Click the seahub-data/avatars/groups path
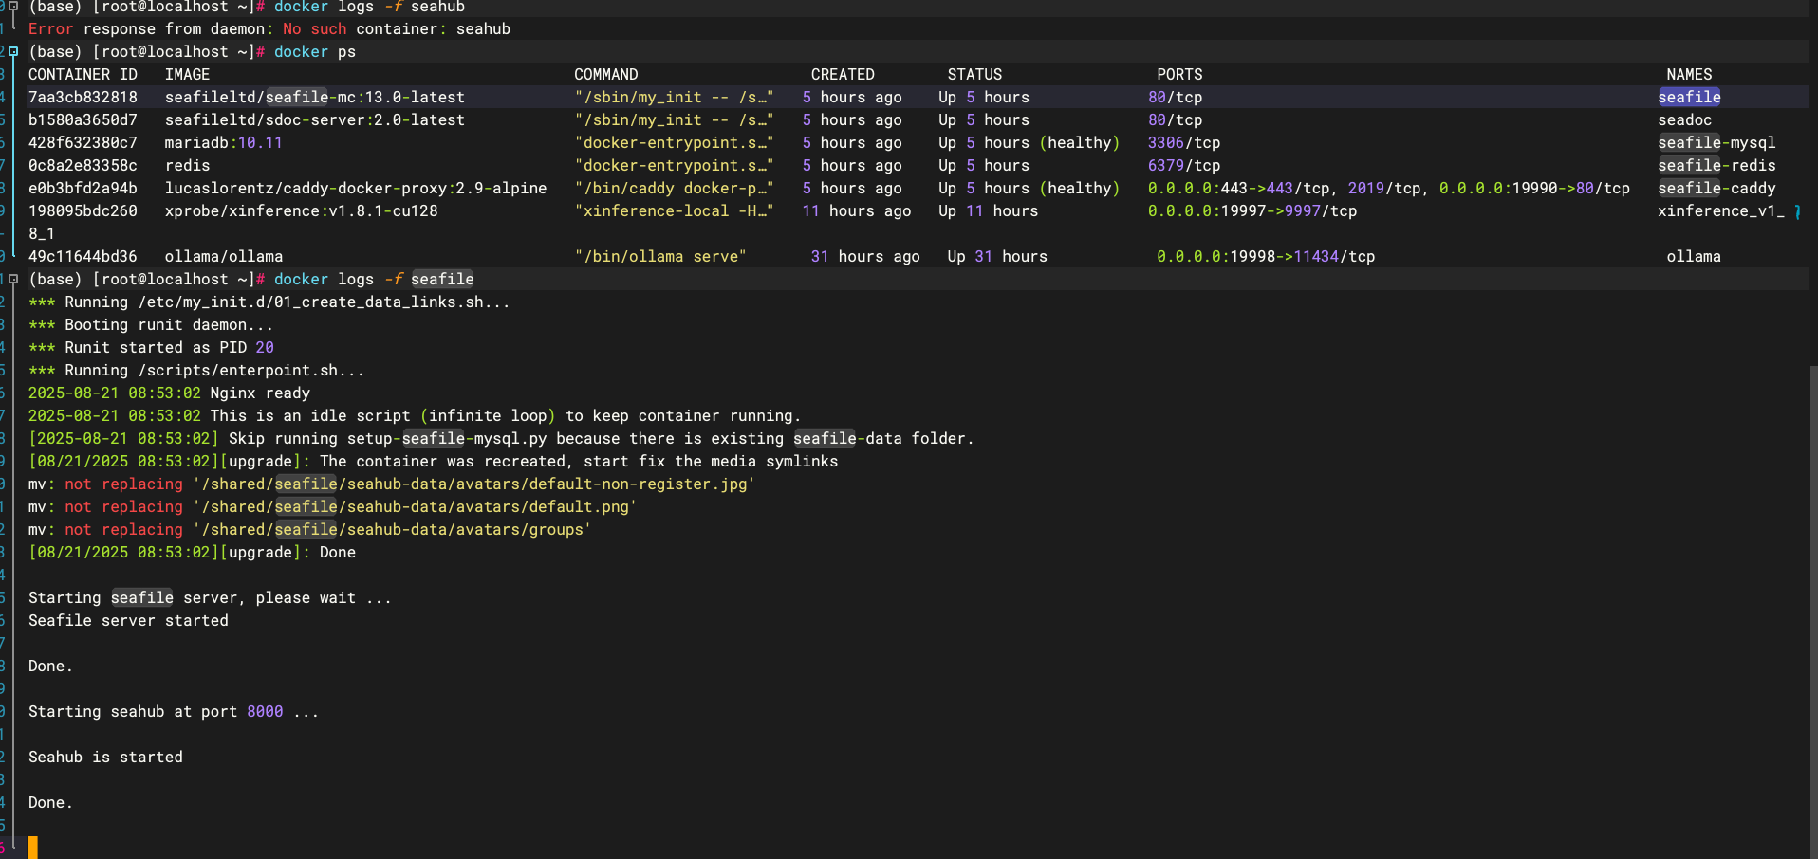This screenshot has width=1818, height=859. point(392,529)
